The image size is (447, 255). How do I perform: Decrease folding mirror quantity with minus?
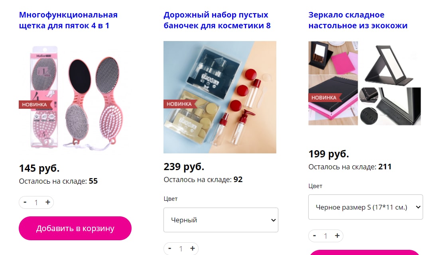coord(315,236)
